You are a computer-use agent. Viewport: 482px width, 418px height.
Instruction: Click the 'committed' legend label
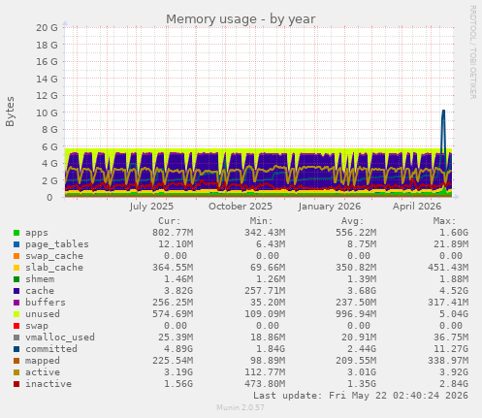click(x=51, y=349)
